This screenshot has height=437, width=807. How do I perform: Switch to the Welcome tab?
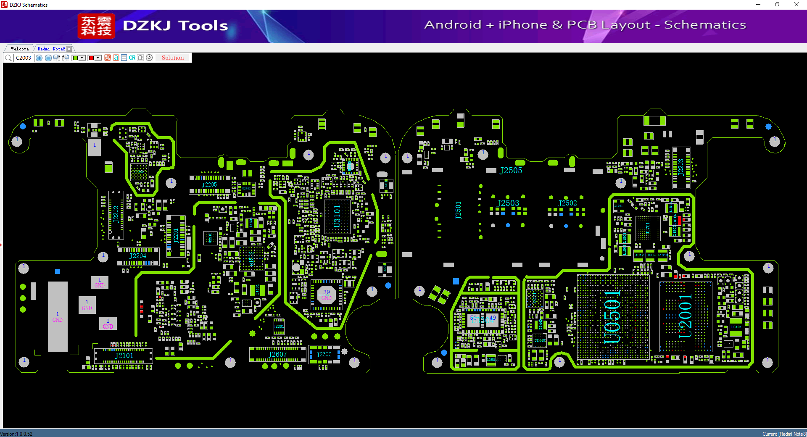pyautogui.click(x=20, y=49)
